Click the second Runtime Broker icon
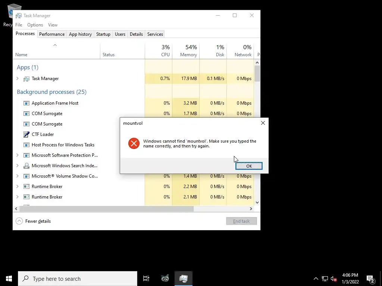Viewport: 382px width, 286px height. coord(26,197)
